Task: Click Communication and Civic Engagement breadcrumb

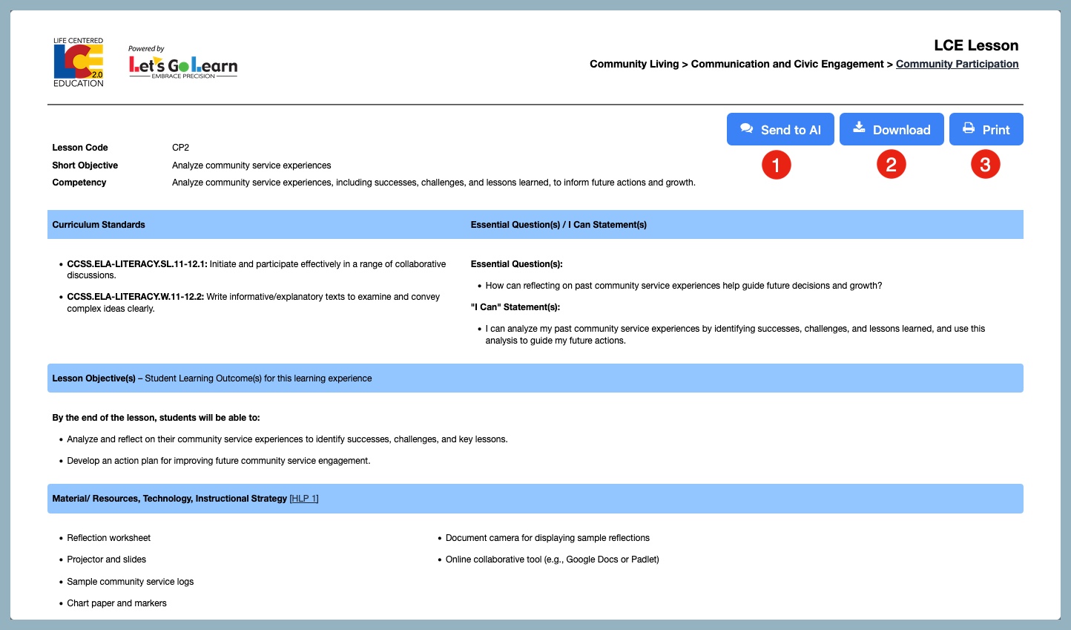Action: (x=787, y=65)
